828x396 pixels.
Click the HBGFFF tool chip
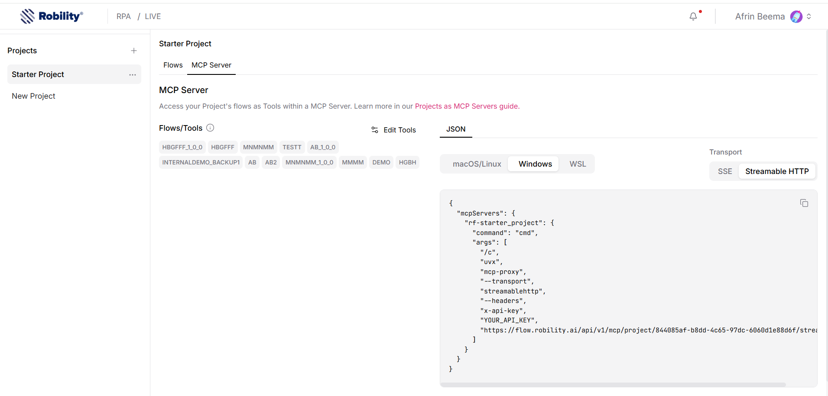(x=223, y=147)
